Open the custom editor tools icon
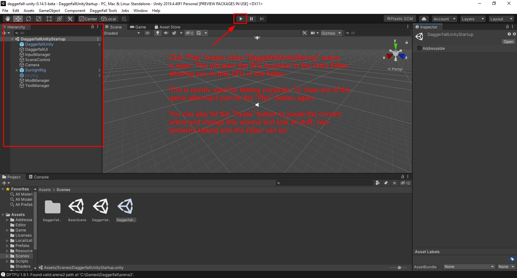 [x=70, y=19]
